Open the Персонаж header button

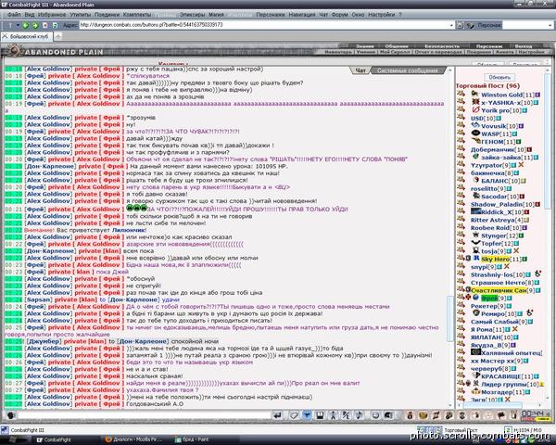(489, 46)
